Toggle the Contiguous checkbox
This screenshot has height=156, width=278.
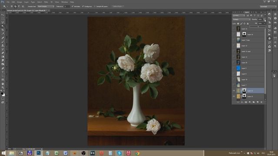click(83, 6)
